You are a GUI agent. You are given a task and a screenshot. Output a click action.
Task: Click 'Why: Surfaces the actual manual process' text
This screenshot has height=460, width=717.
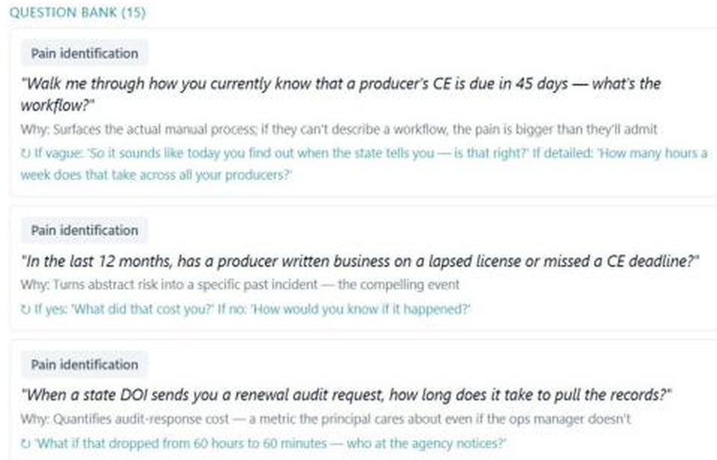pyautogui.click(x=339, y=130)
